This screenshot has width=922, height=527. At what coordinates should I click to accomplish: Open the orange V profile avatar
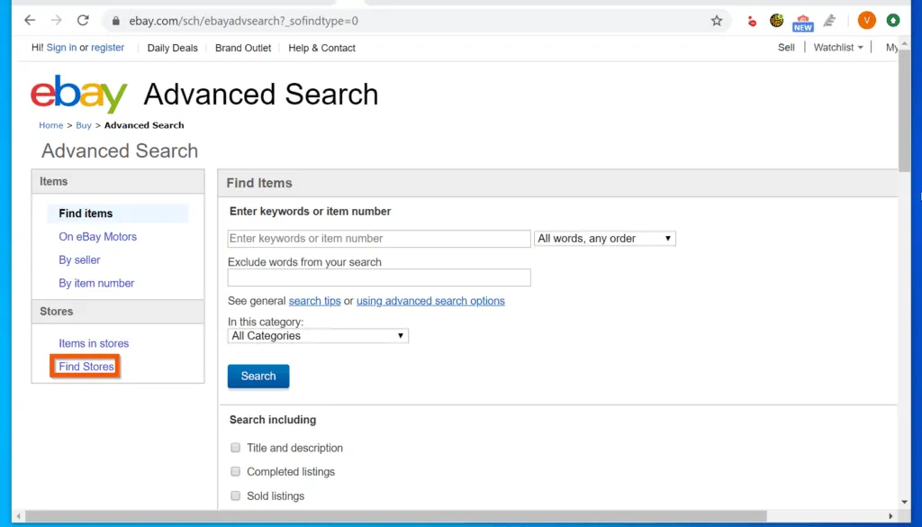click(867, 21)
